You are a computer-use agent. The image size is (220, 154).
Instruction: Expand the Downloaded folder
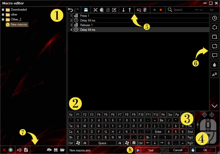(x=3, y=10)
